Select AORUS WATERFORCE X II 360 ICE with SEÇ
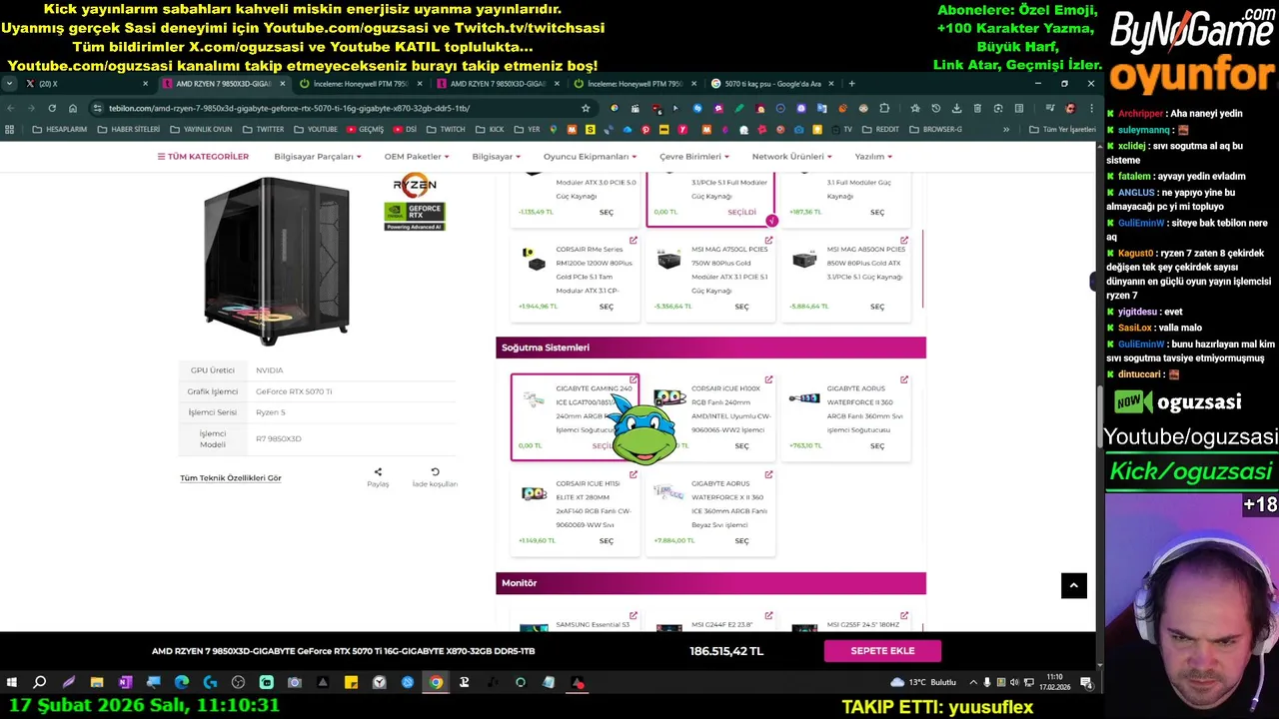This screenshot has height=719, width=1279. click(741, 541)
